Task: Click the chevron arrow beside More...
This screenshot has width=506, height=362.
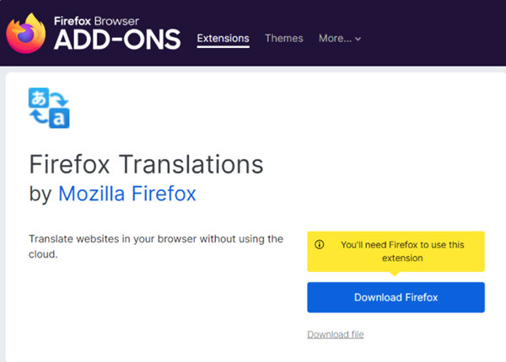Action: tap(358, 39)
